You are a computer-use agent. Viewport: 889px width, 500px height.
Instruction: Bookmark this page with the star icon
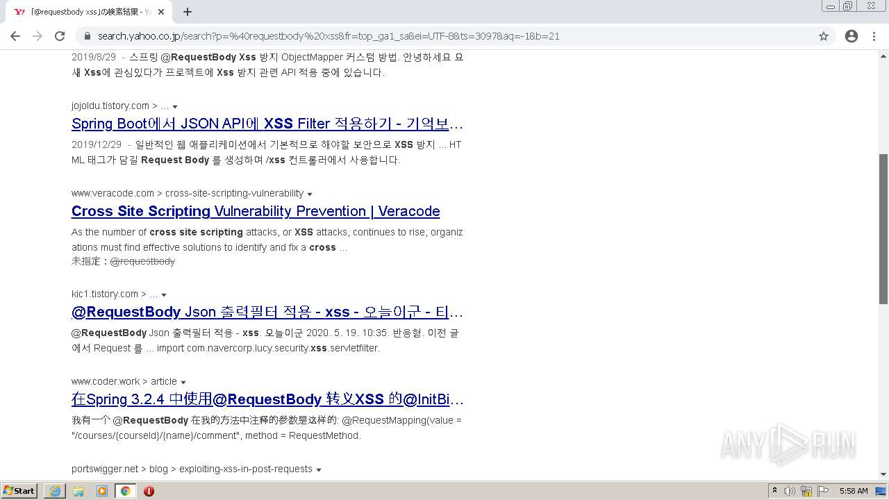(824, 36)
